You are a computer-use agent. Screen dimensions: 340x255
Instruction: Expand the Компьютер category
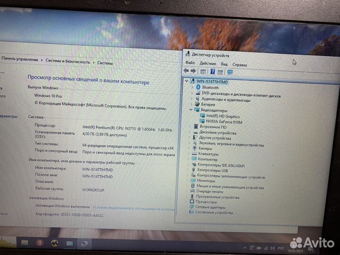coord(188,159)
